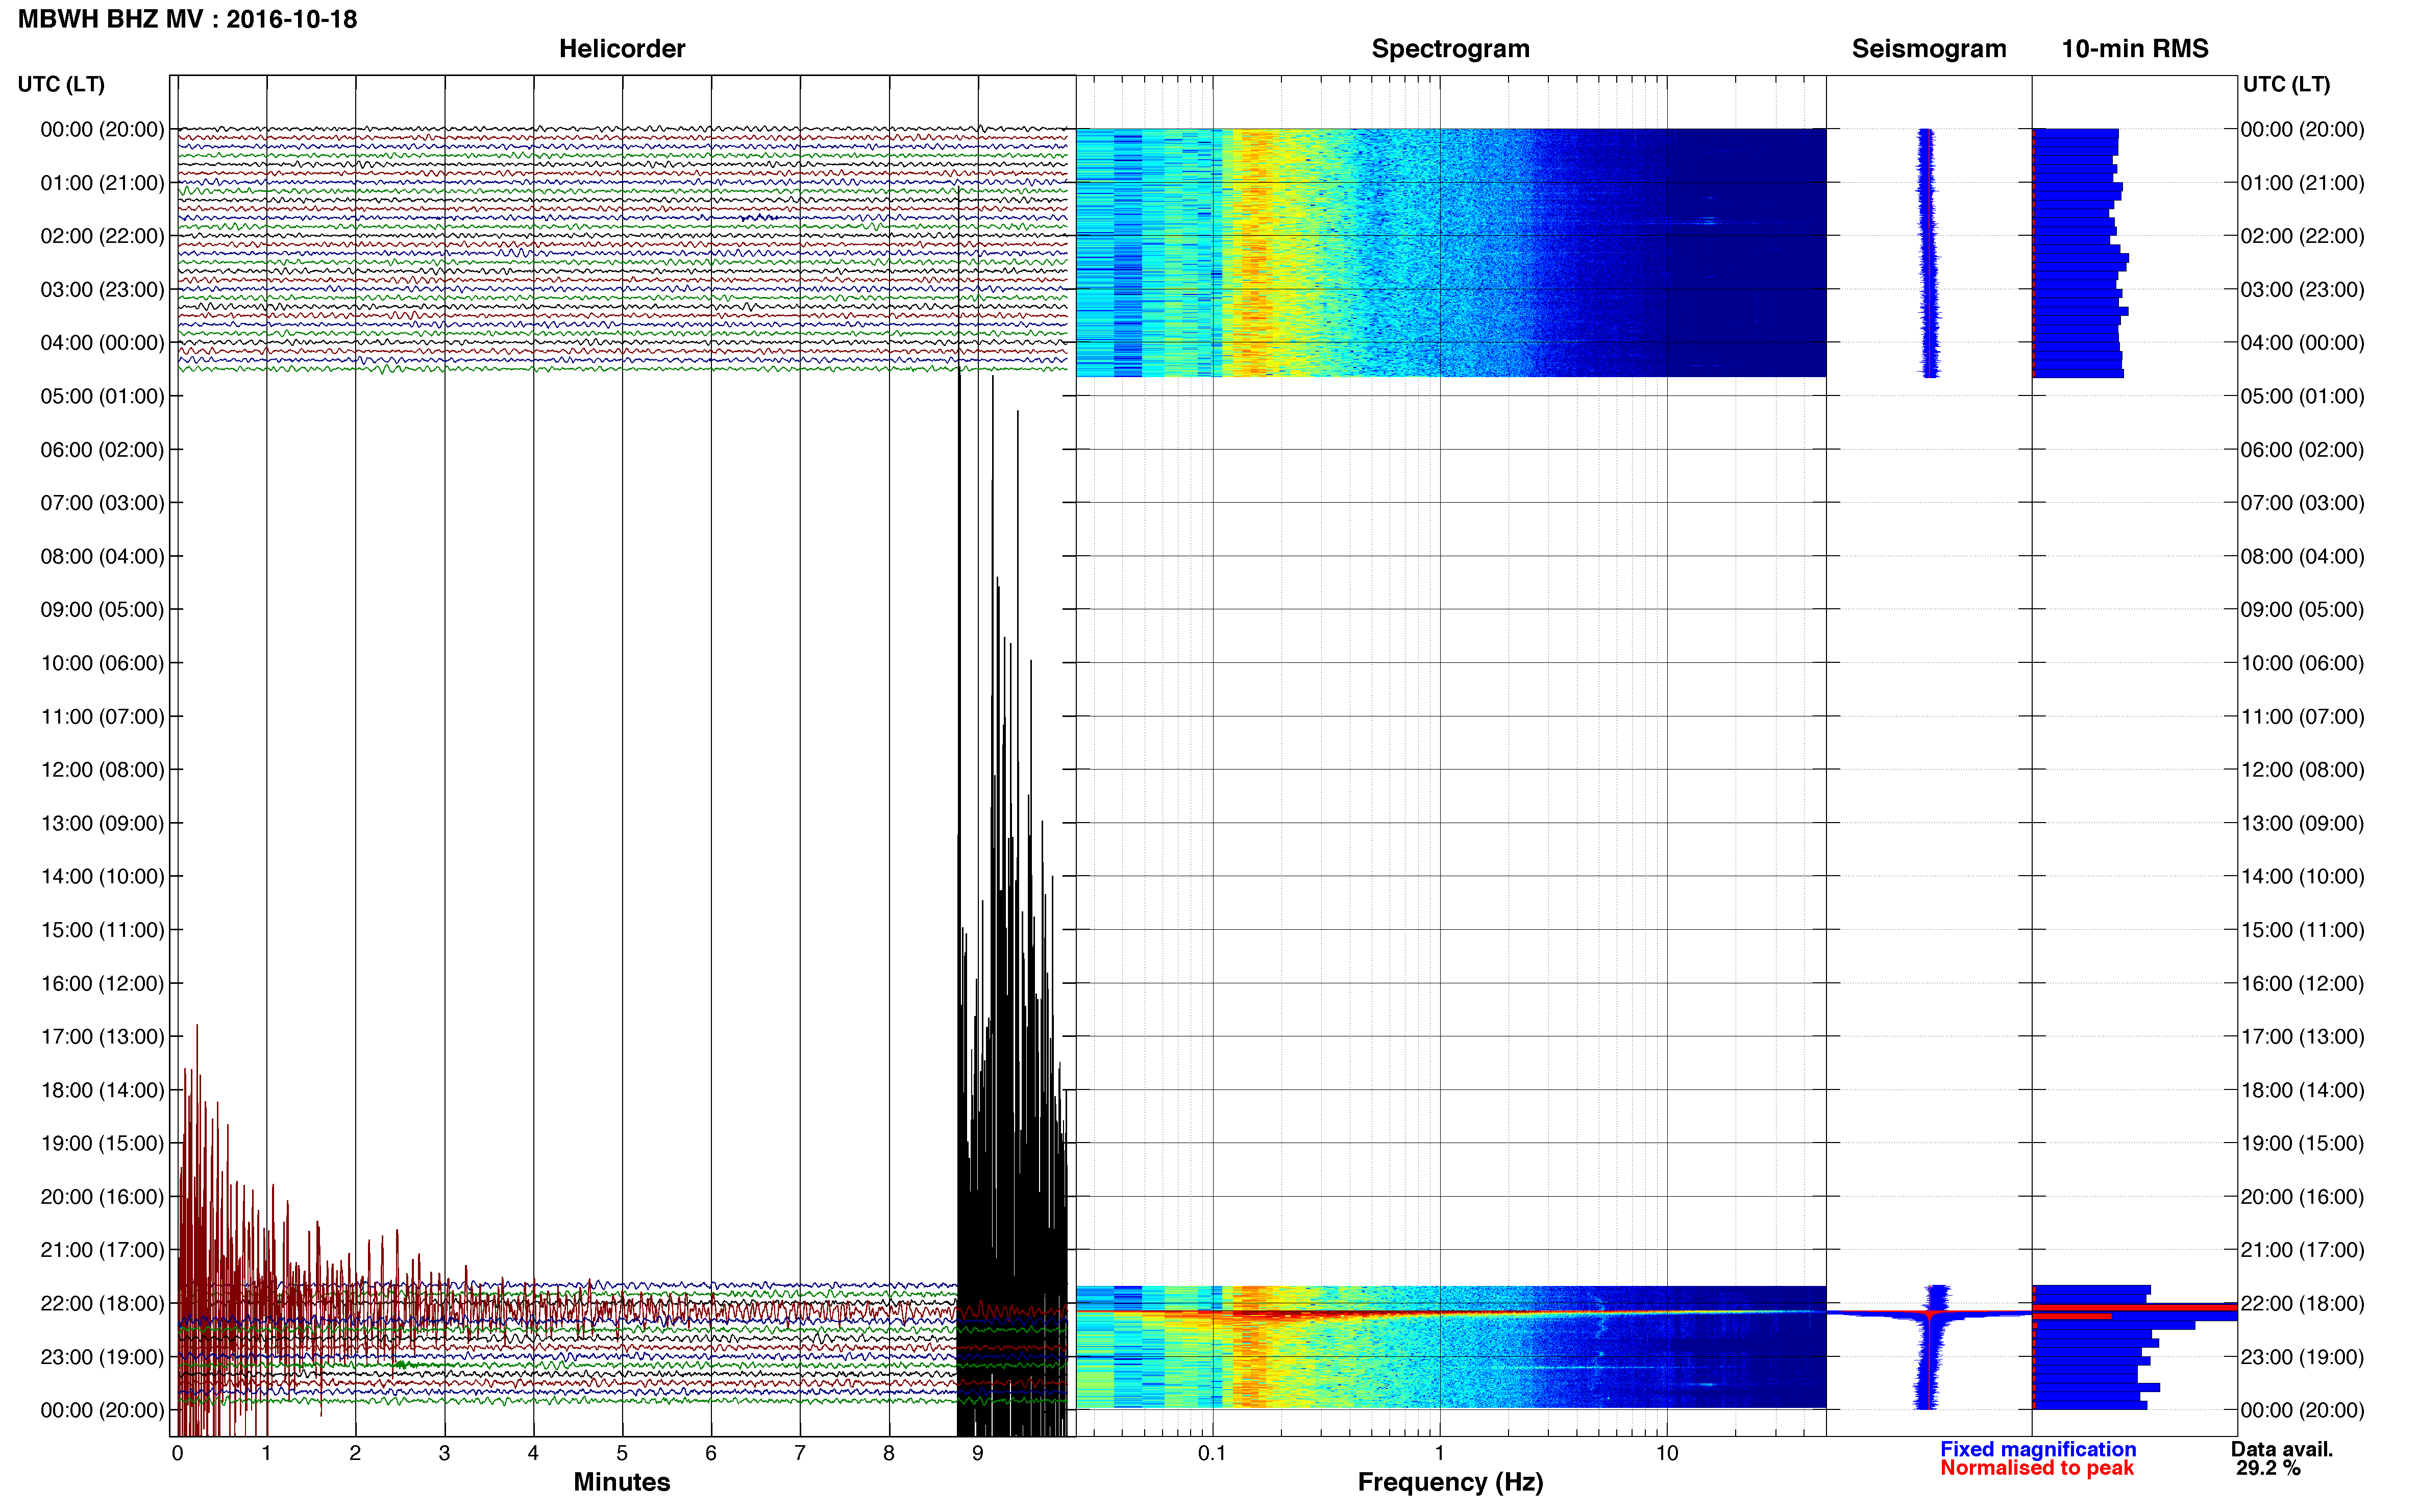
Task: Click the left '03:00 (23:00)' time label
Action: pos(102,289)
